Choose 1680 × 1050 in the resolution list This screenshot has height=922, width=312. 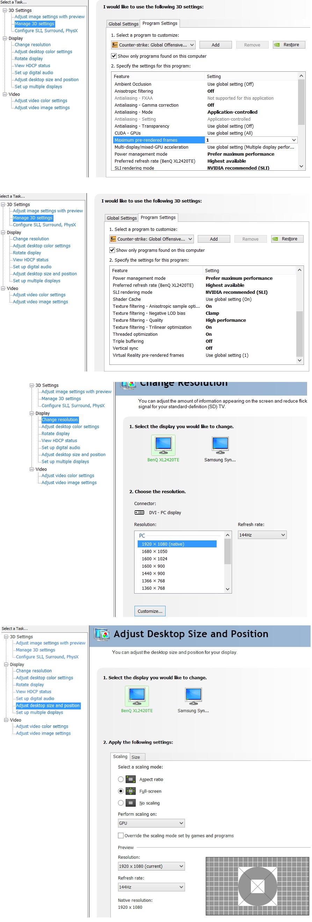[x=154, y=552]
